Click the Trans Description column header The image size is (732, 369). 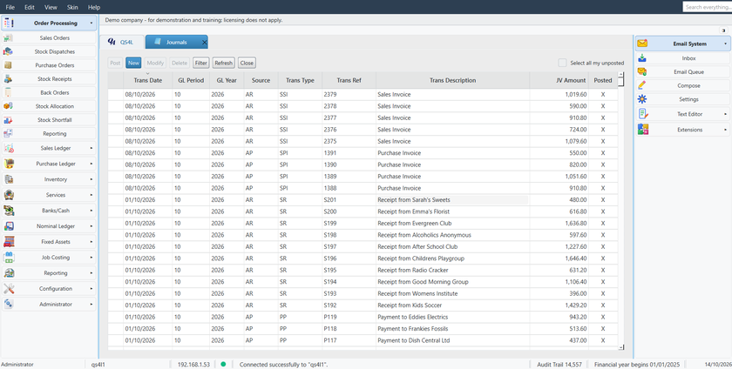point(452,80)
